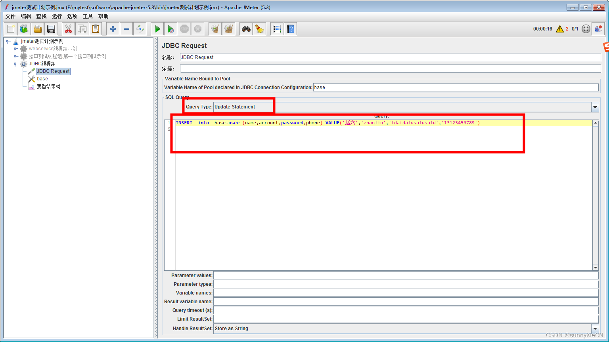Image resolution: width=609 pixels, height=342 pixels.
Task: Select 察看结果树 listener node
Action: pyautogui.click(x=48, y=86)
